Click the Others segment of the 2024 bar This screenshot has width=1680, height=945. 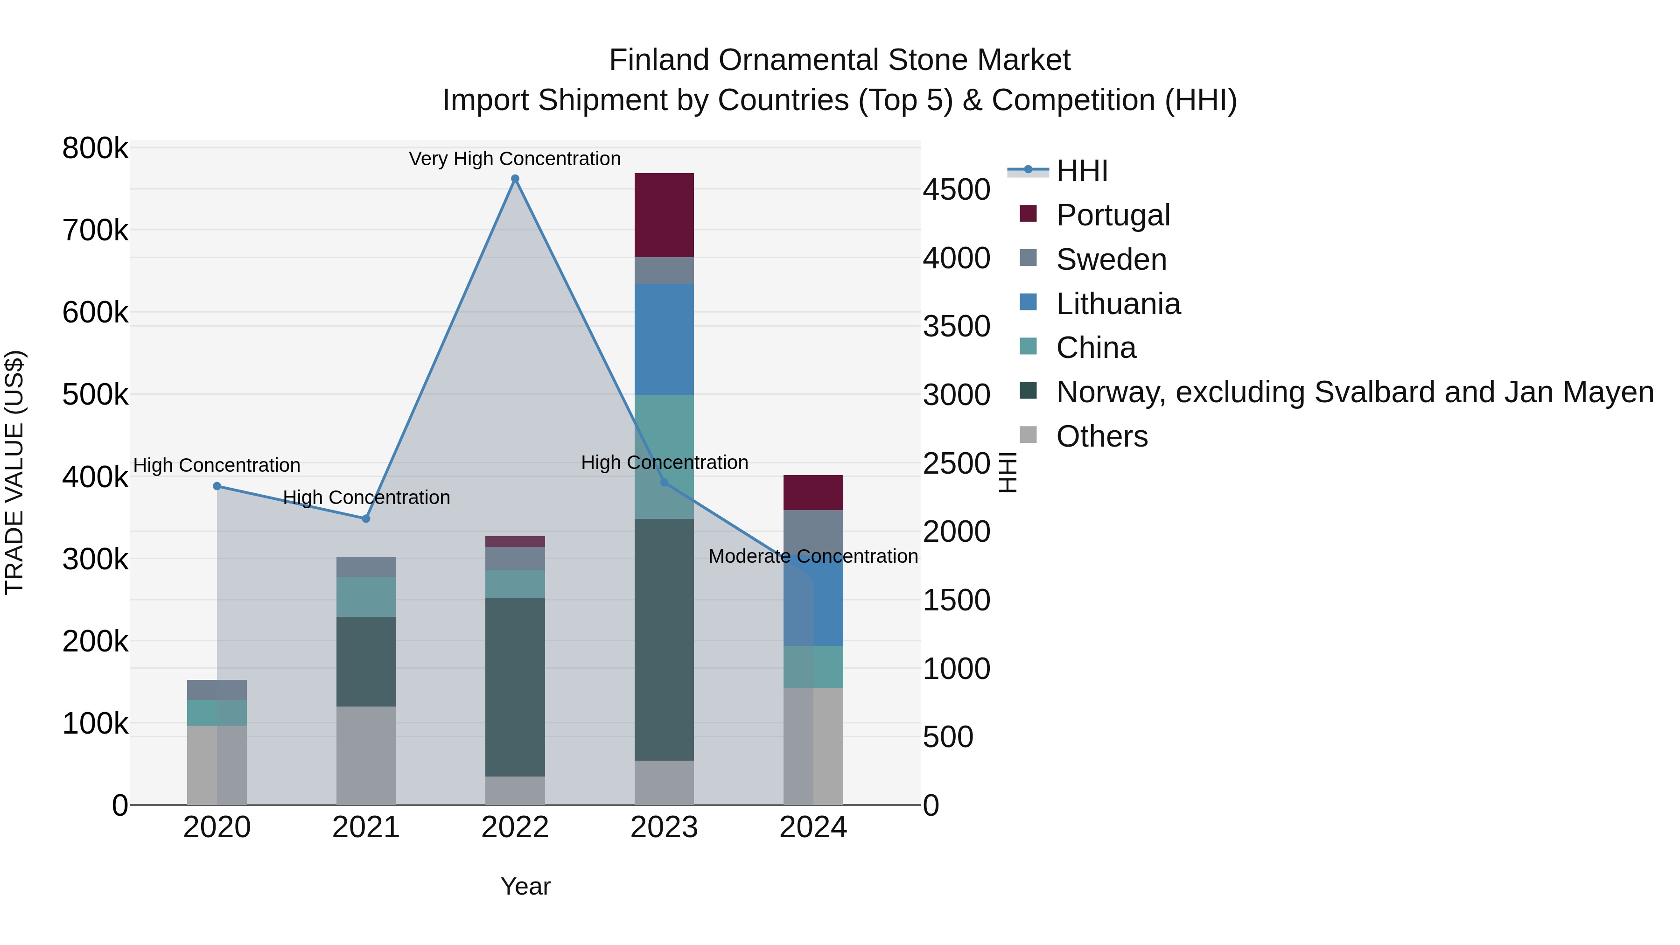click(813, 746)
